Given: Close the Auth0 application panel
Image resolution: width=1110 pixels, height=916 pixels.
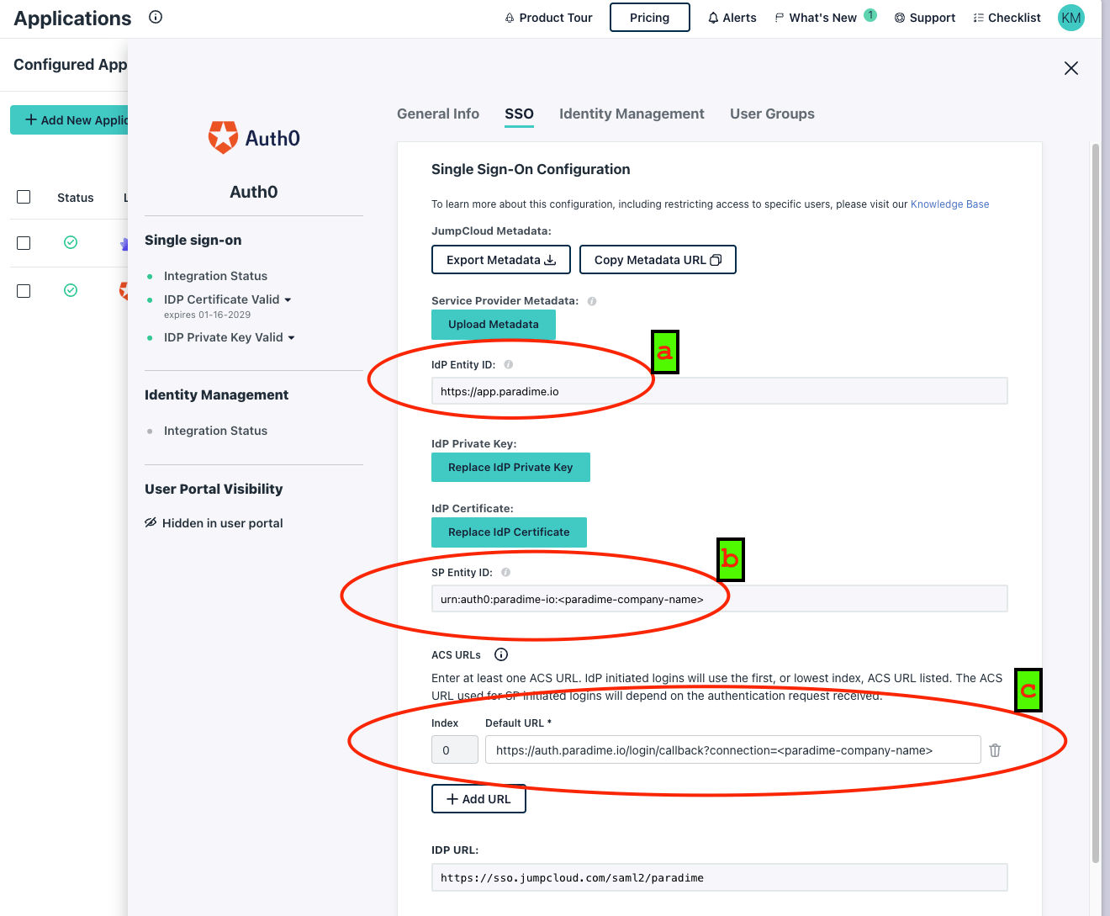Looking at the screenshot, I should click(1071, 68).
